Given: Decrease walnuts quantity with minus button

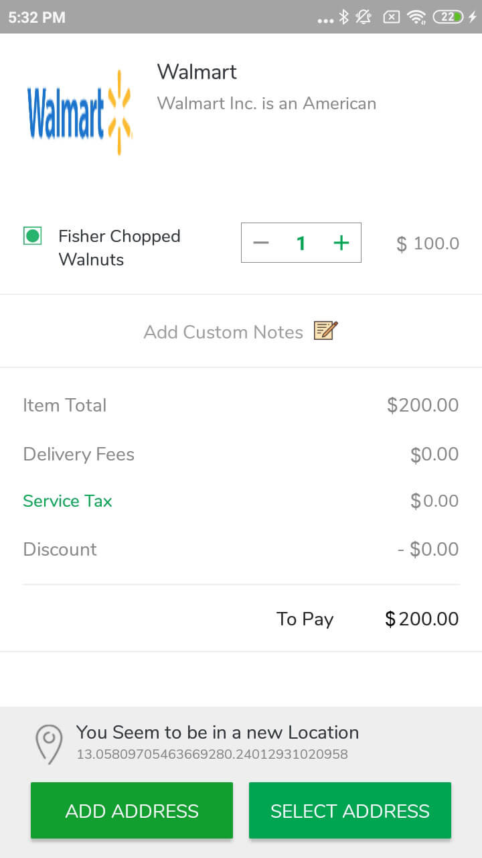Looking at the screenshot, I should coord(260,243).
